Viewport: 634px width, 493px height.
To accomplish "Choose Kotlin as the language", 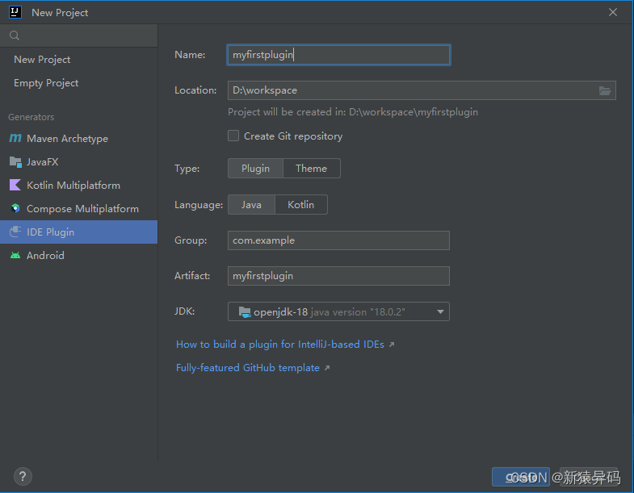I will [300, 204].
